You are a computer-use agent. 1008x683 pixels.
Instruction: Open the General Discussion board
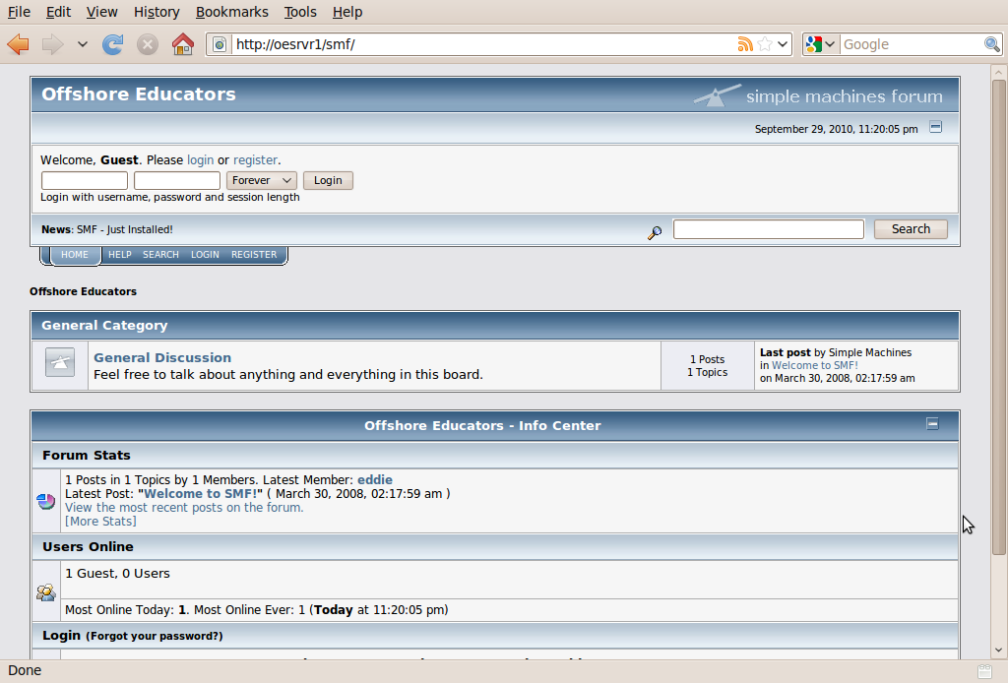click(x=162, y=357)
